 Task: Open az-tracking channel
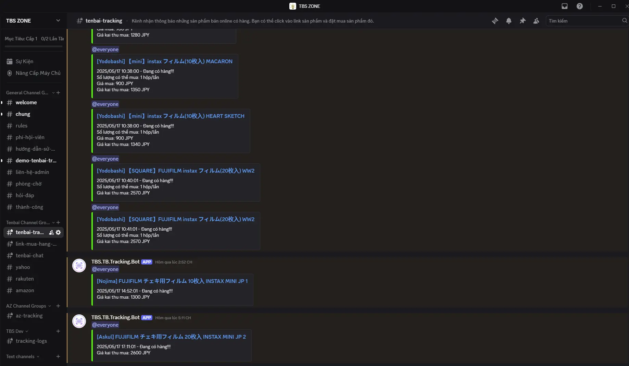(34, 316)
